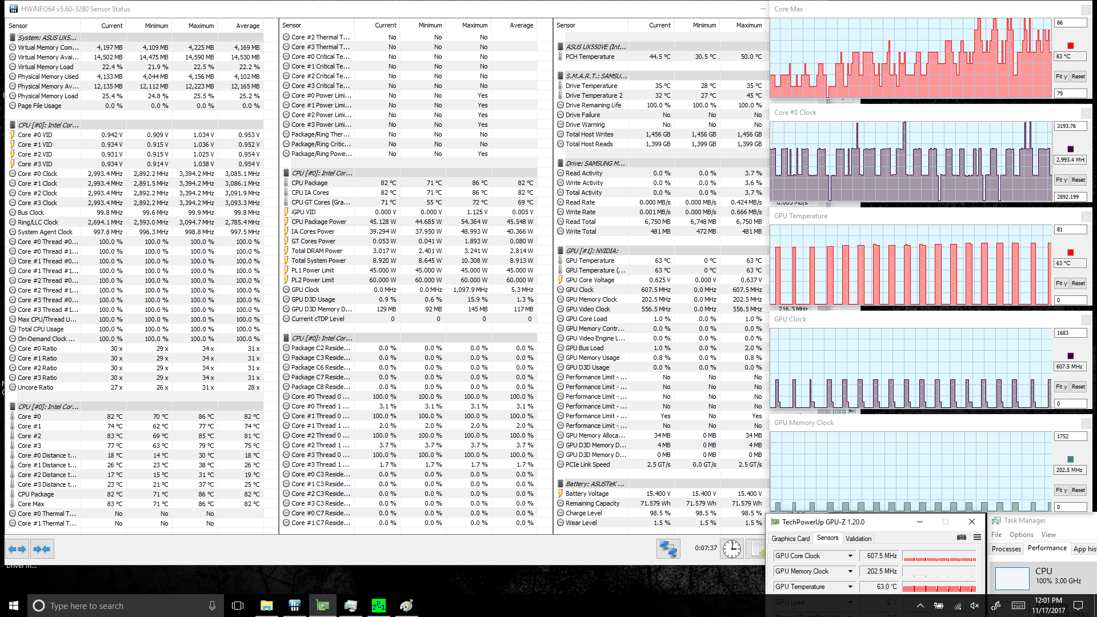This screenshot has height=617, width=1097.
Task: Open File Explorer from the taskbar
Action: 266,606
